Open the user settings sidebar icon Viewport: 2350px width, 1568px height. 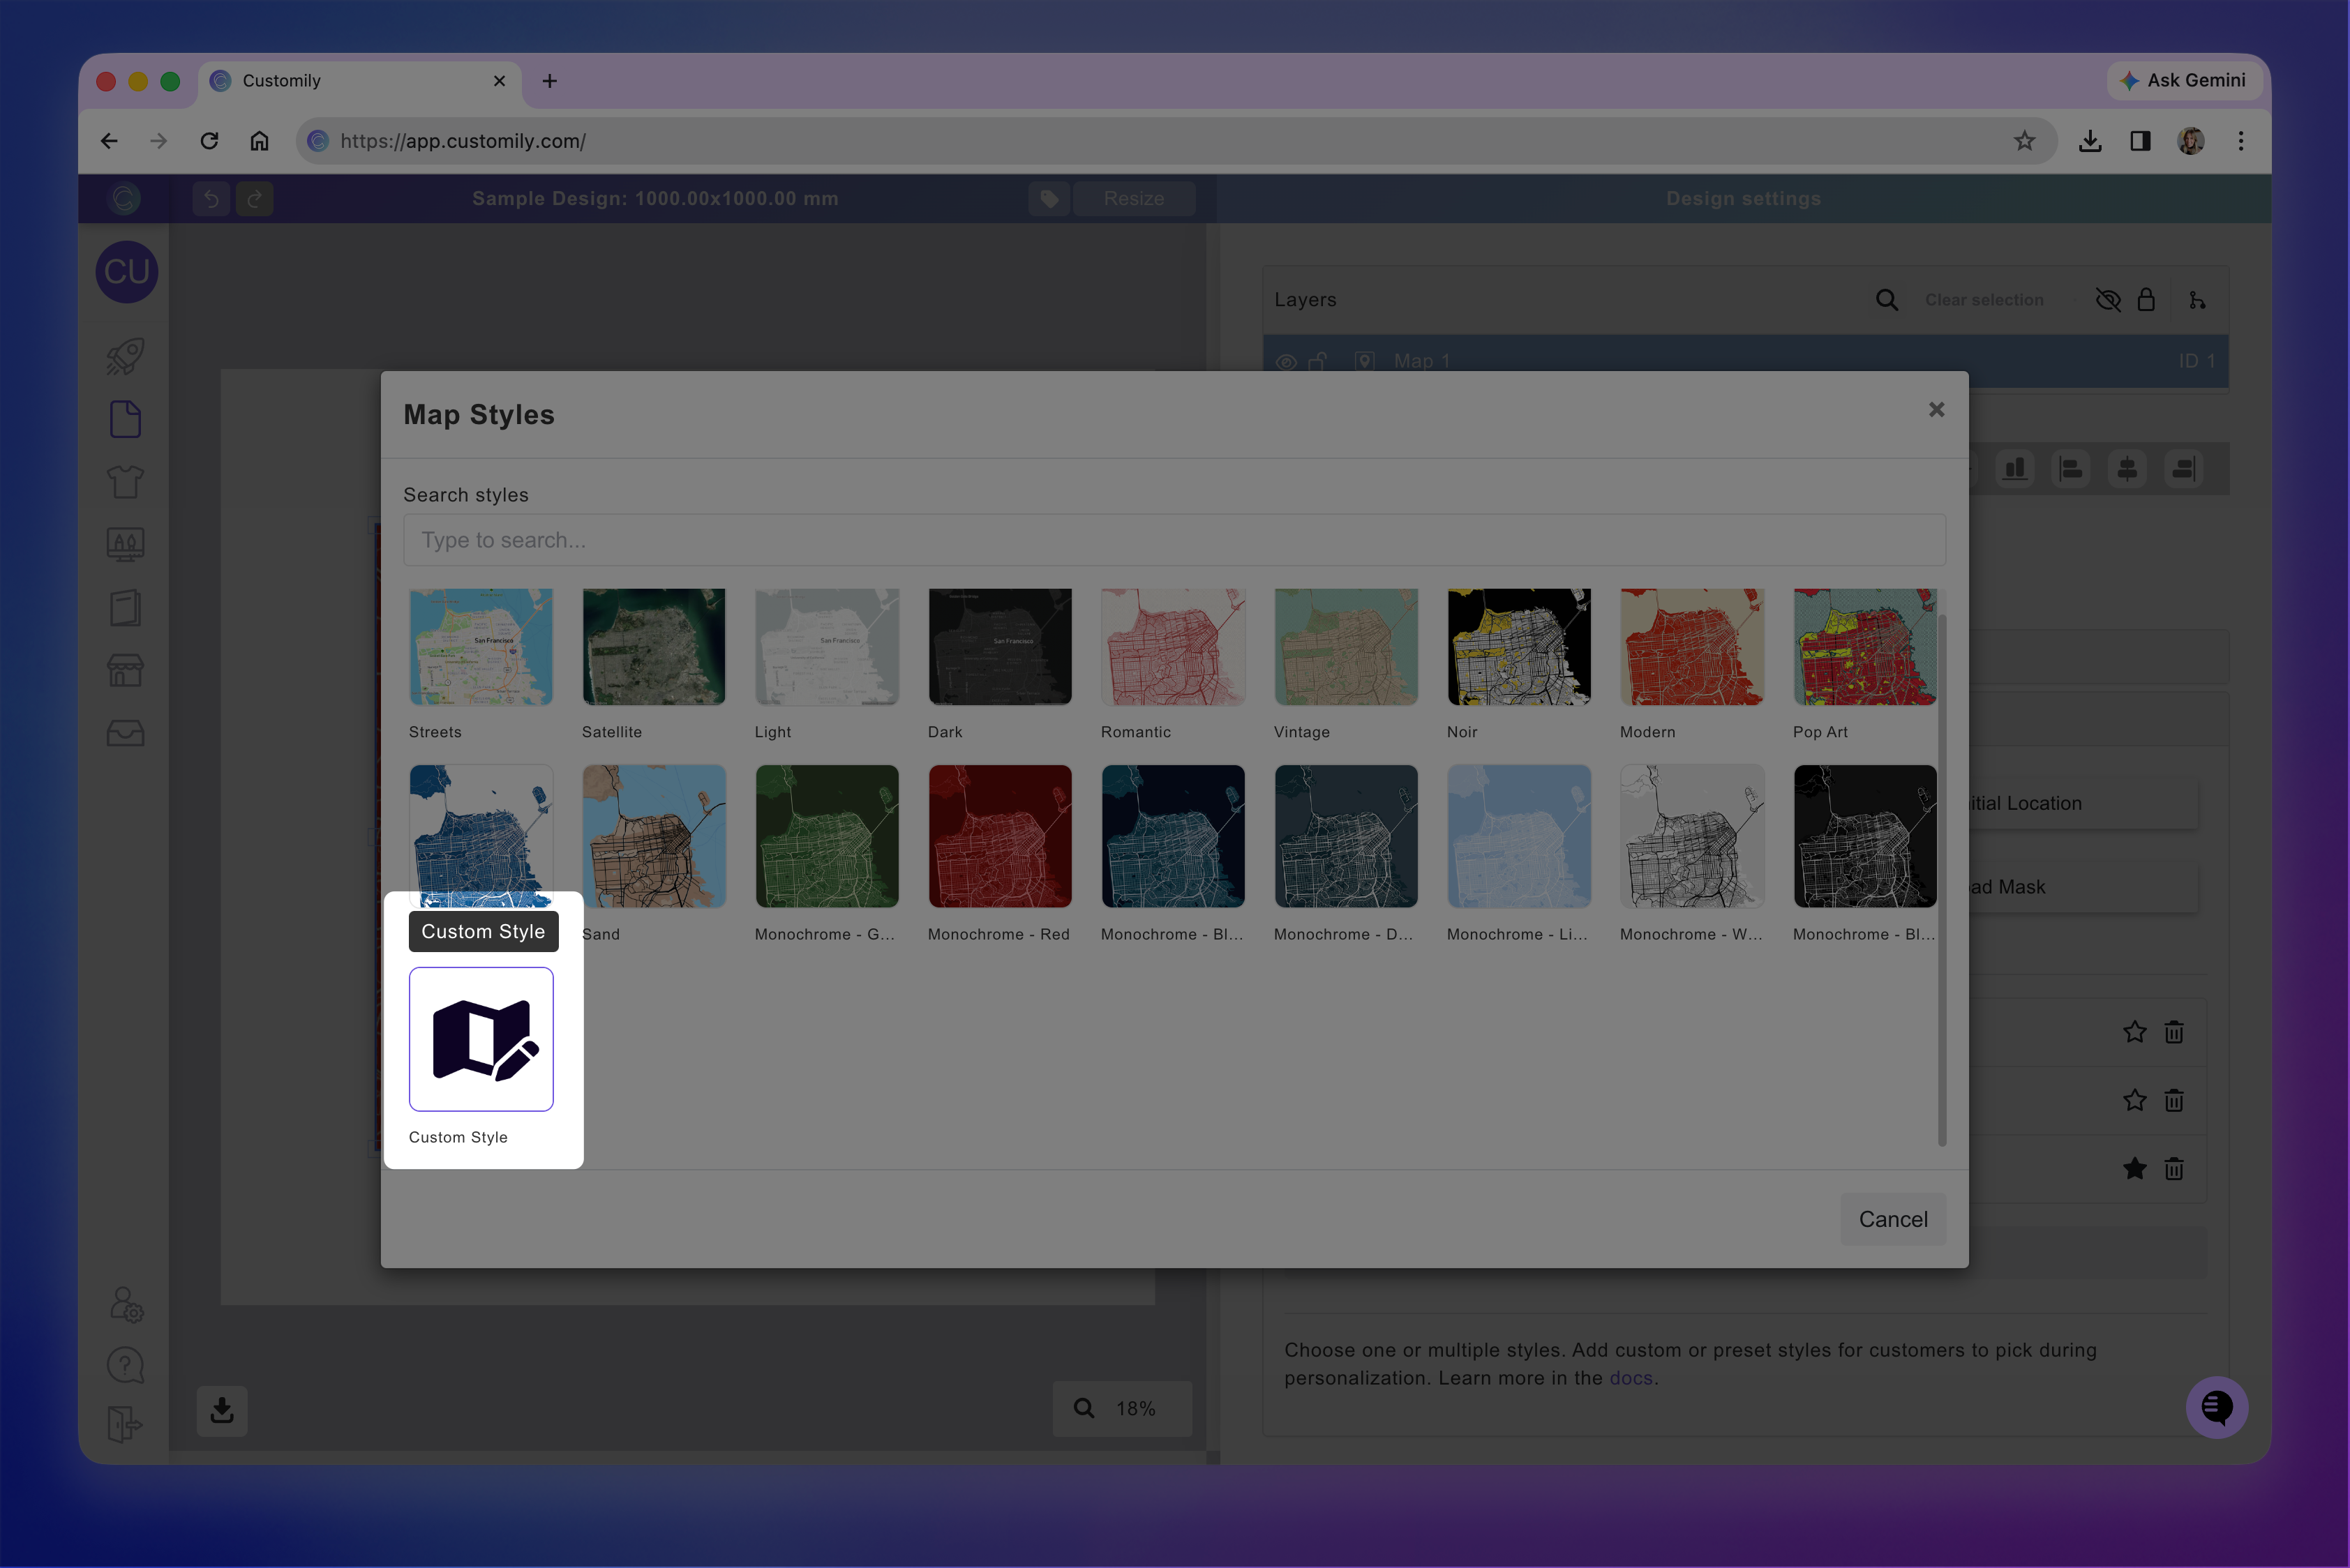click(x=126, y=1304)
